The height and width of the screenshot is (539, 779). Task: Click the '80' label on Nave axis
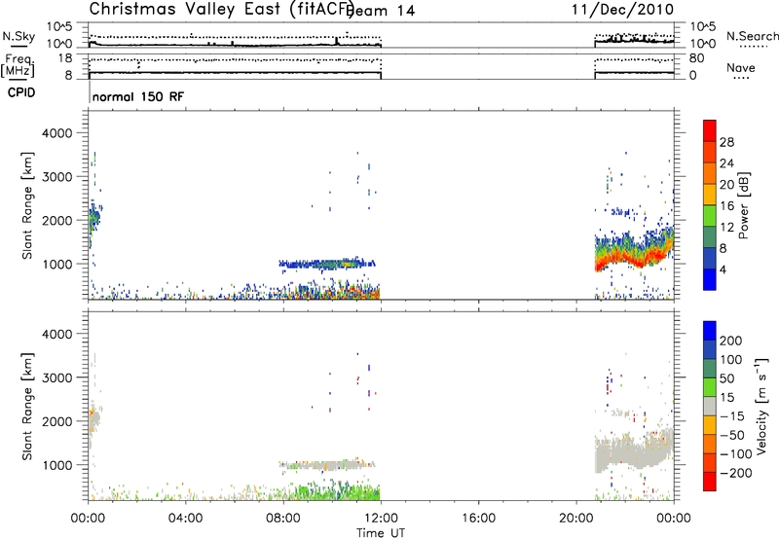(696, 58)
